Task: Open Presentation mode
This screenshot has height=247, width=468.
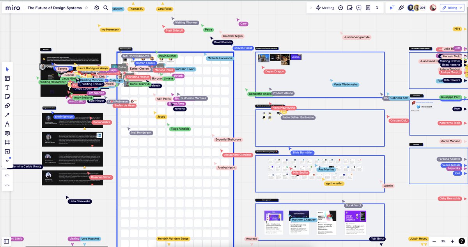Action: (x=359, y=8)
